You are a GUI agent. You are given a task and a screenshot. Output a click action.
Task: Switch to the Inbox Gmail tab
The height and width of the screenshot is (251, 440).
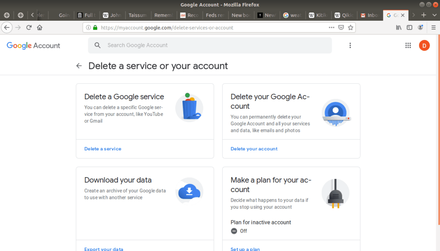[x=370, y=15]
